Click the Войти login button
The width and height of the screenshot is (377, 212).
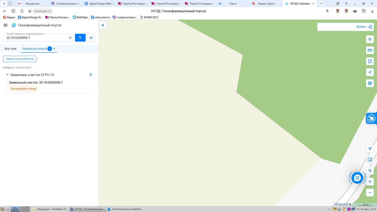tap(364, 27)
